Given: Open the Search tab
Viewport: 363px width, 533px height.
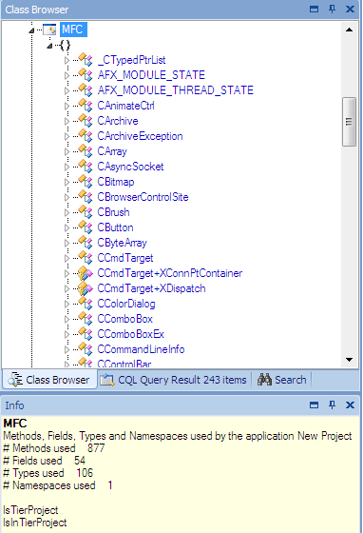Looking at the screenshot, I should point(282,380).
